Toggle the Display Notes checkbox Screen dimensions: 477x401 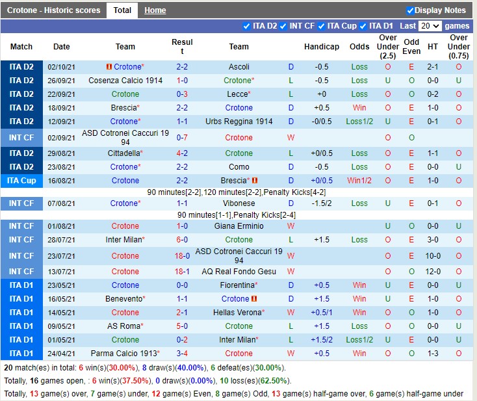410,10
